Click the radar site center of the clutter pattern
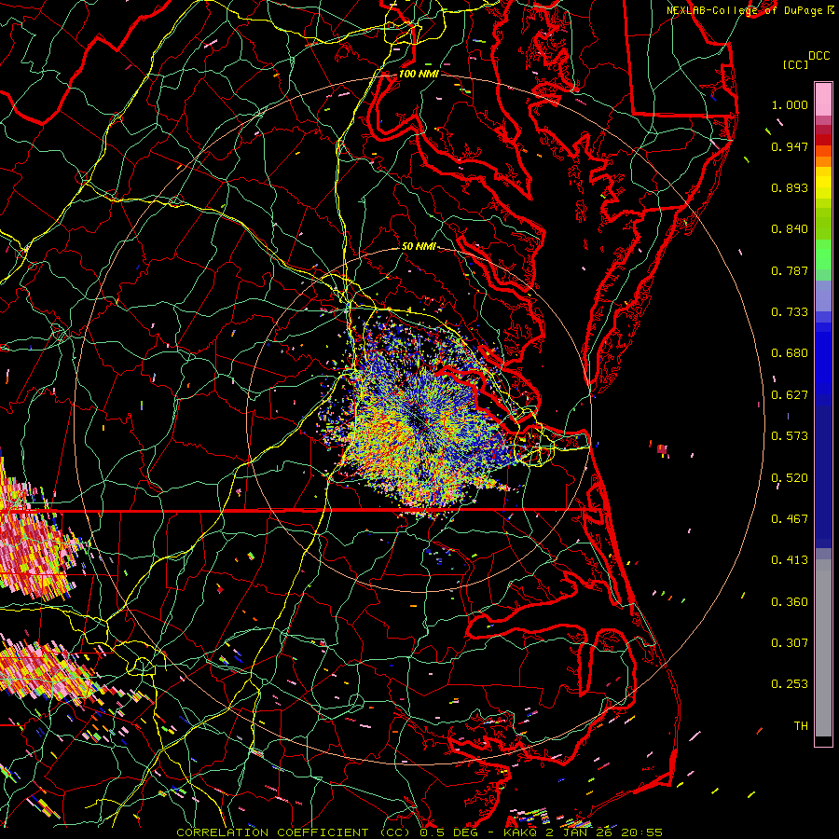Image resolution: width=839 pixels, height=839 pixels. coord(419,421)
